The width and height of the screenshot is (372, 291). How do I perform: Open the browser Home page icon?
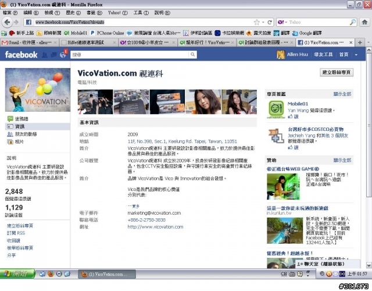364,22
